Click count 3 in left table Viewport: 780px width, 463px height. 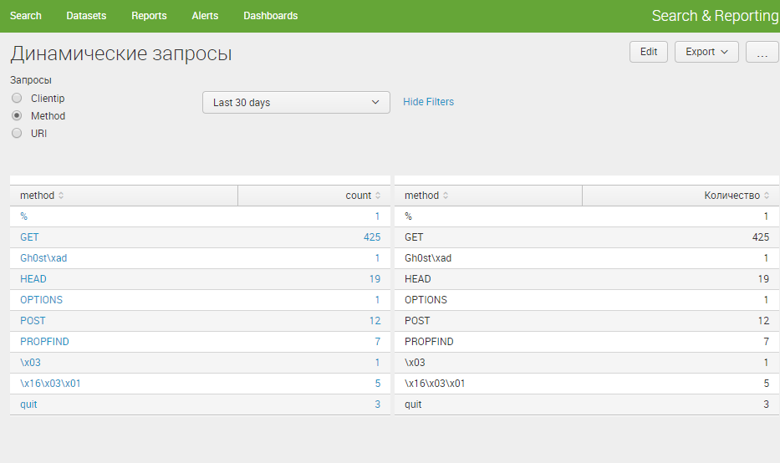tap(378, 404)
